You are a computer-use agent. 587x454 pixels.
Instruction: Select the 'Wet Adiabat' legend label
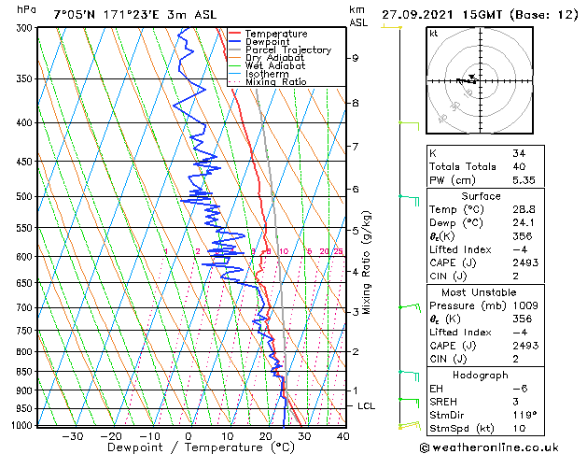point(275,65)
